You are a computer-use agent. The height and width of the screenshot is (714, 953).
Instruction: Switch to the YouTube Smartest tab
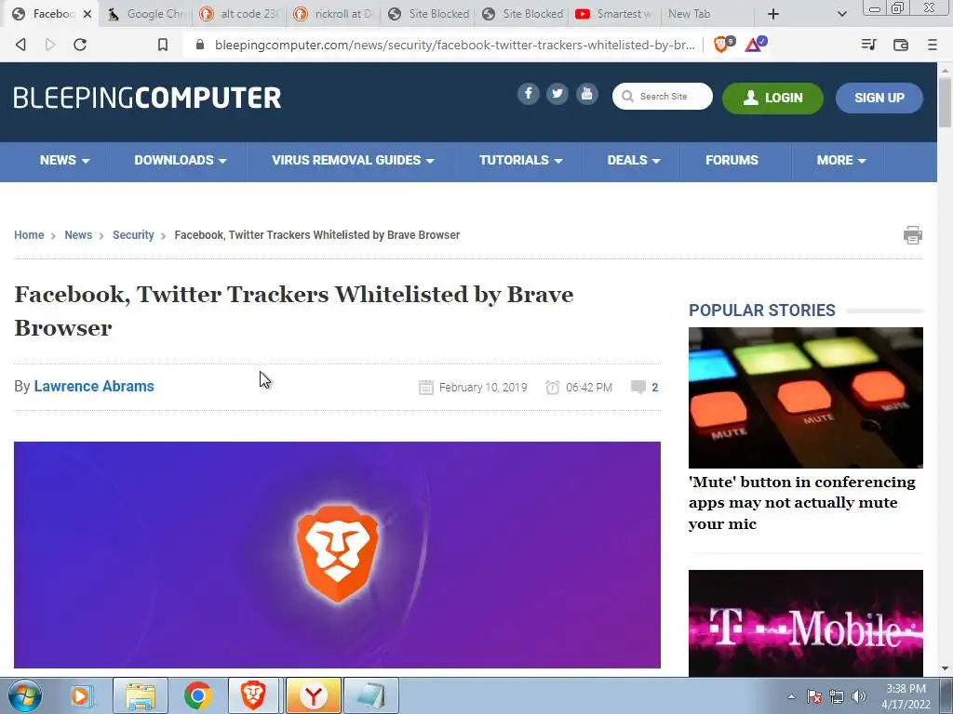(616, 13)
